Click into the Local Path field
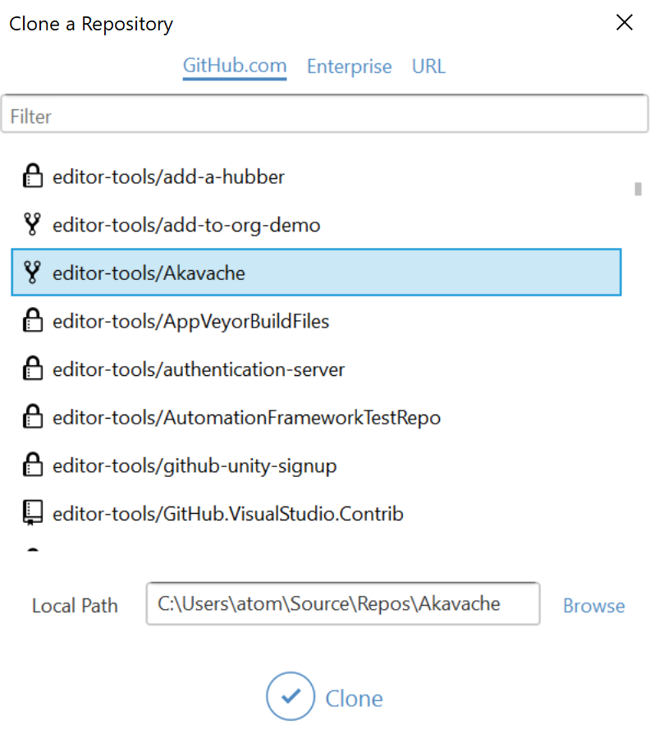The height and width of the screenshot is (738, 650). [x=343, y=604]
